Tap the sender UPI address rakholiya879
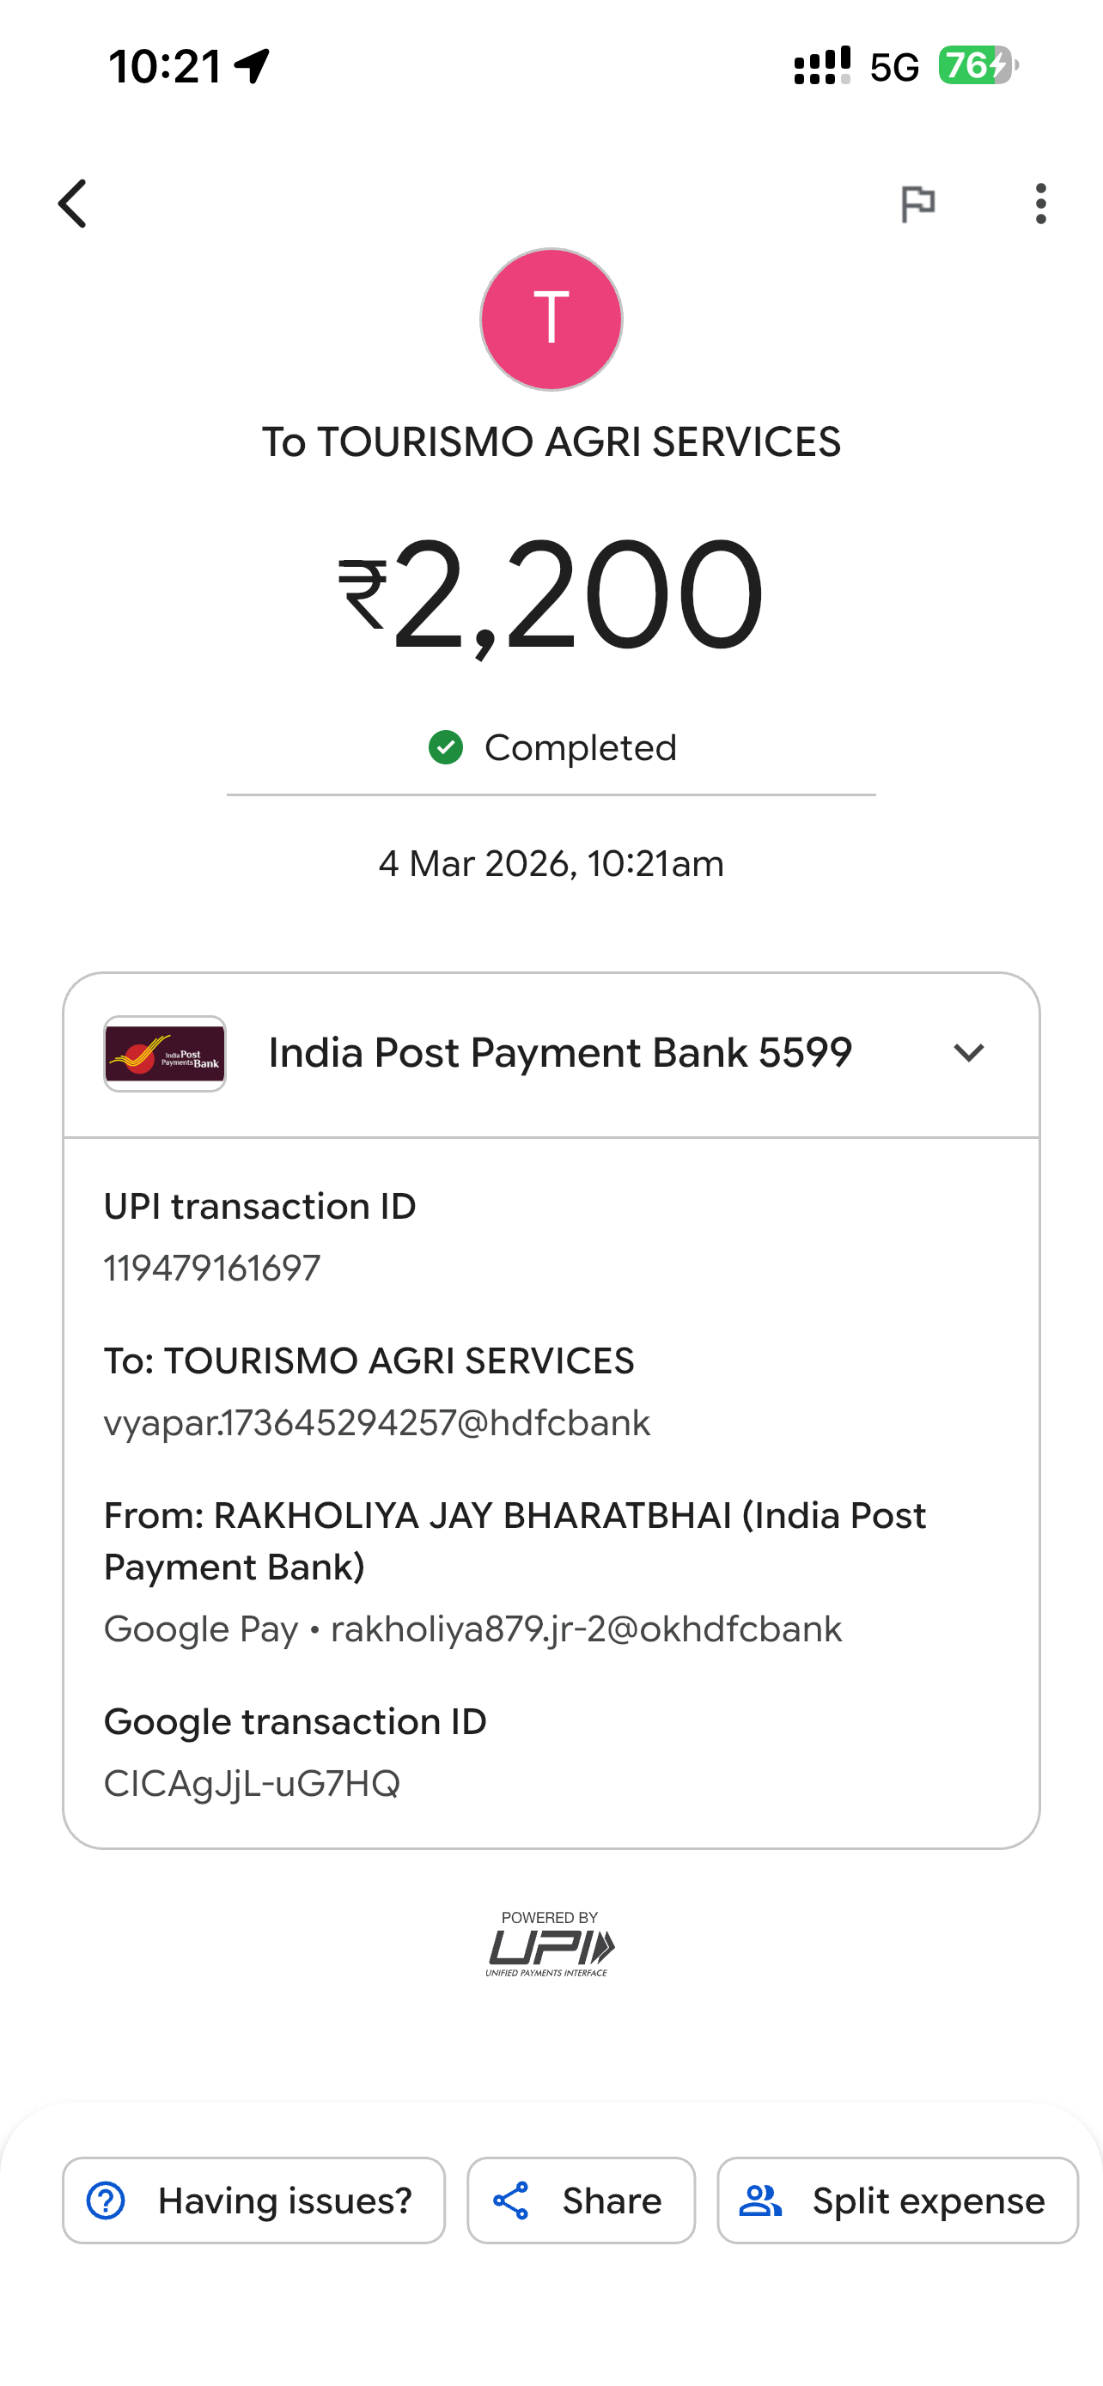Screen dimensions: 1103x2386 585,1629
